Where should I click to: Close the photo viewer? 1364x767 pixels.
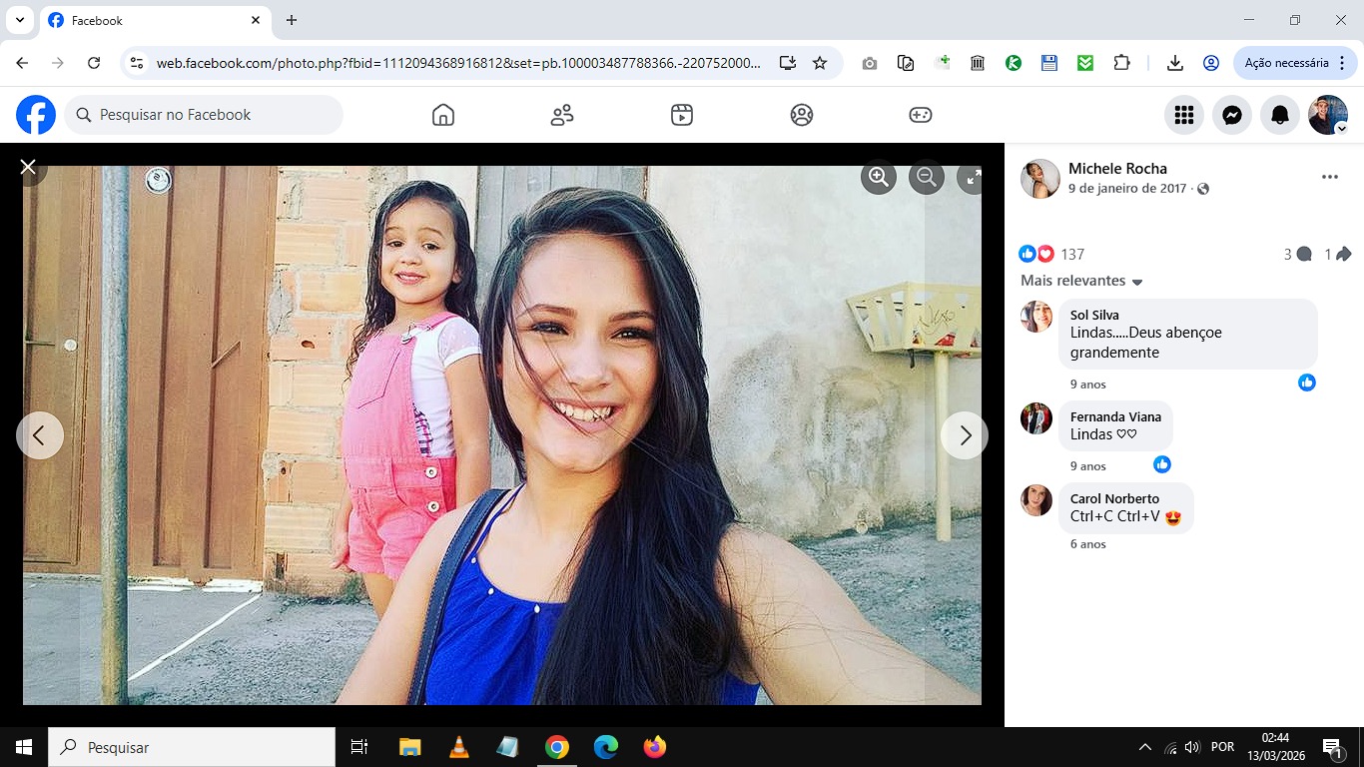pyautogui.click(x=28, y=167)
